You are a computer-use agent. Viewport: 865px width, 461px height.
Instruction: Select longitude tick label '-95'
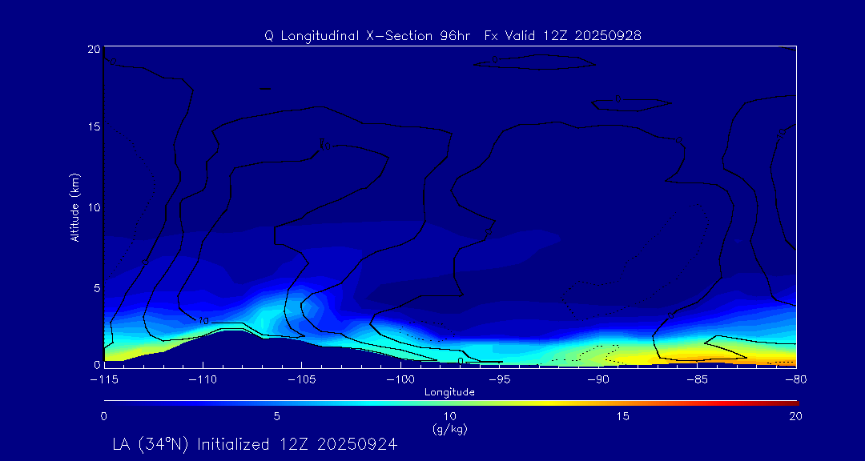tap(499, 380)
